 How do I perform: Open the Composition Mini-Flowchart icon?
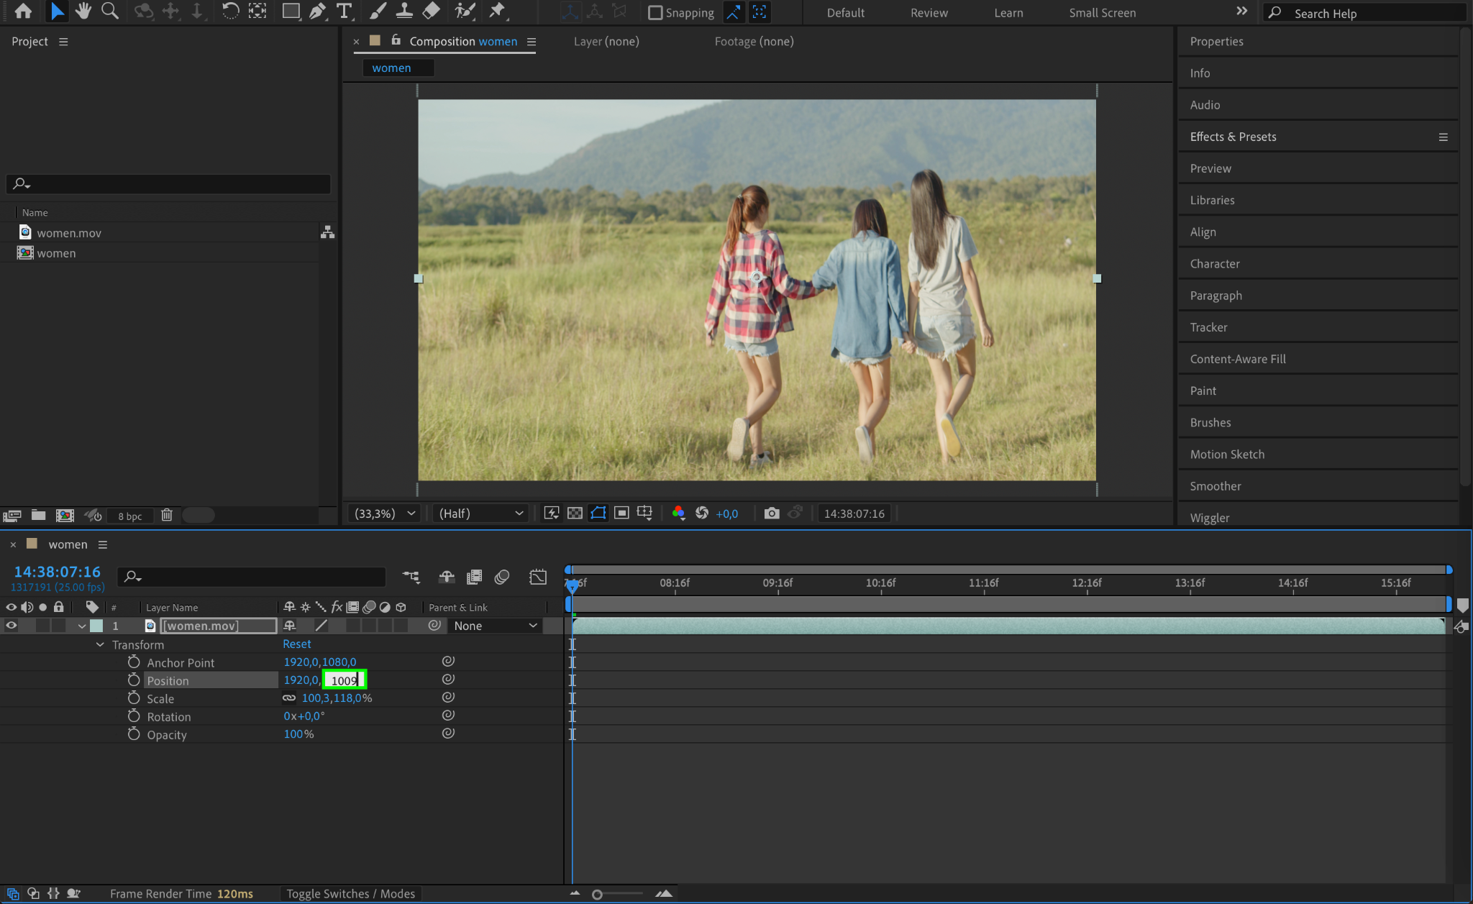coord(411,577)
